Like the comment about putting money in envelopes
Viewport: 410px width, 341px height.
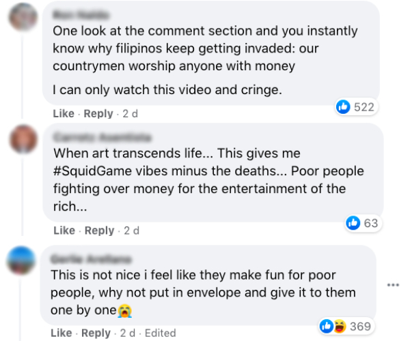(62, 333)
